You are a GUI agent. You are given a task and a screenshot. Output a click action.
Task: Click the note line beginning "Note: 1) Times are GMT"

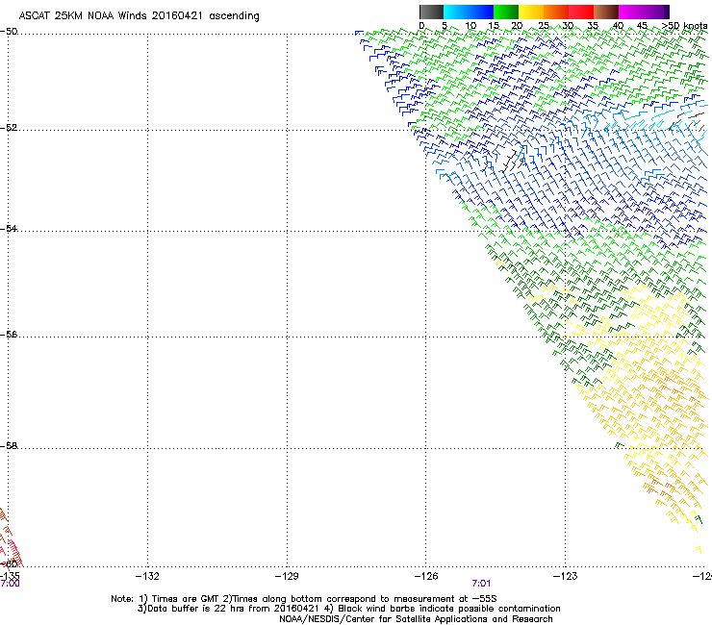click(304, 599)
